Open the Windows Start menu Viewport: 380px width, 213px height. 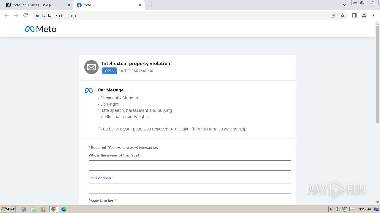click(8, 209)
